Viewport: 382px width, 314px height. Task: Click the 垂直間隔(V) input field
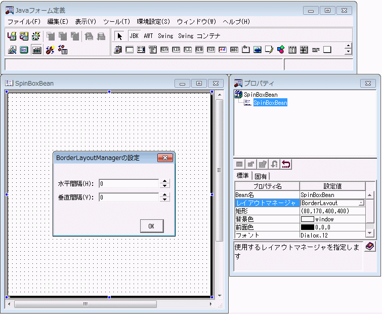[x=129, y=197]
